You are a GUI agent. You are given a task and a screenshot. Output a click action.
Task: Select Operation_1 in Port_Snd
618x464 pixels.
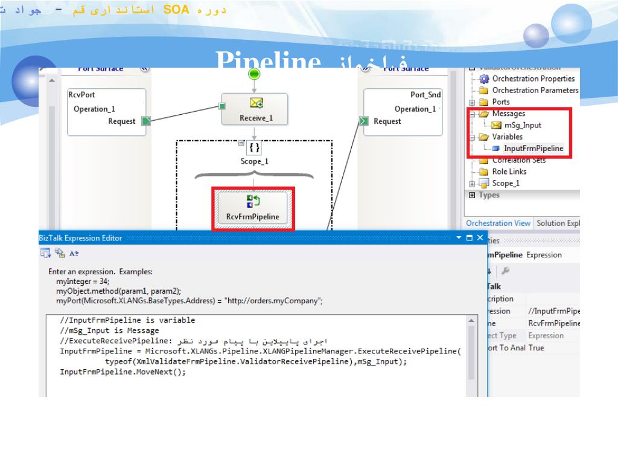pos(415,109)
